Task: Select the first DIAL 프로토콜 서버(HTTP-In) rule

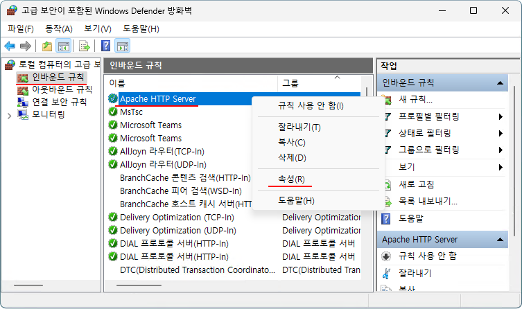Action: pos(174,244)
